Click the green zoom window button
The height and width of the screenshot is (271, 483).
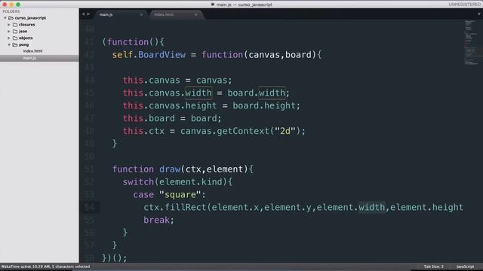click(x=18, y=5)
